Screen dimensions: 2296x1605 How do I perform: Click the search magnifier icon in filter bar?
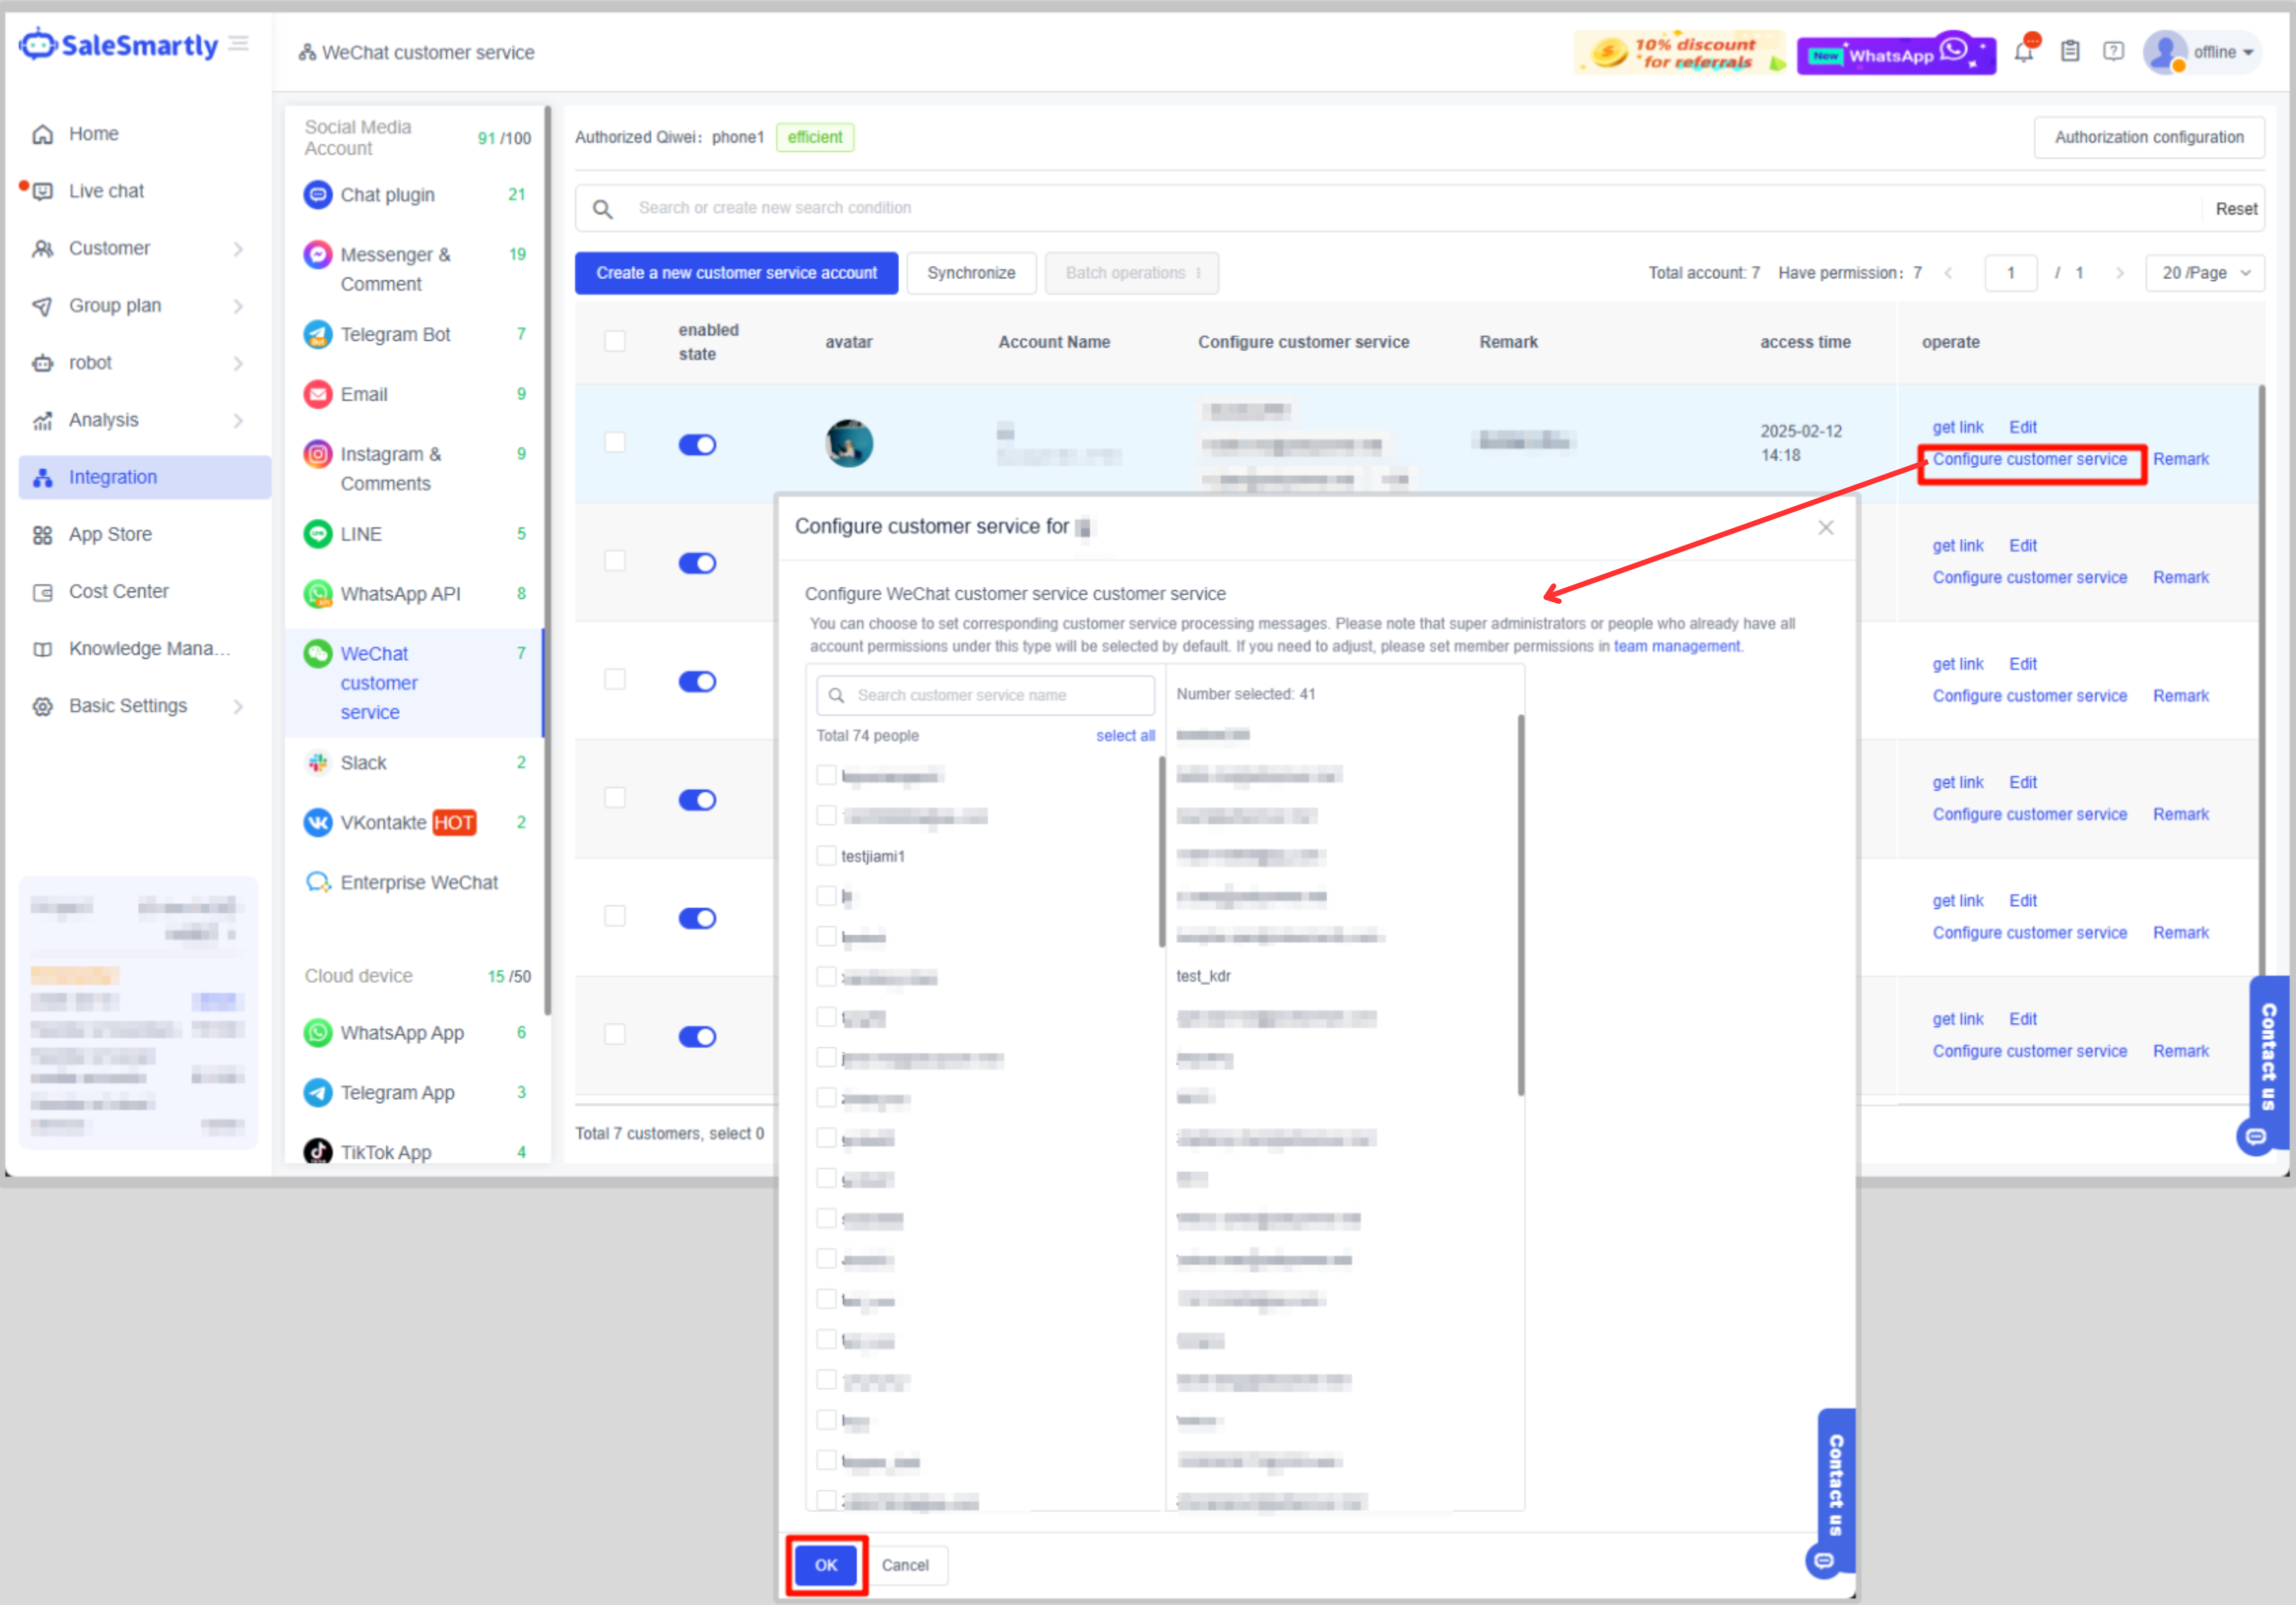pyautogui.click(x=603, y=209)
